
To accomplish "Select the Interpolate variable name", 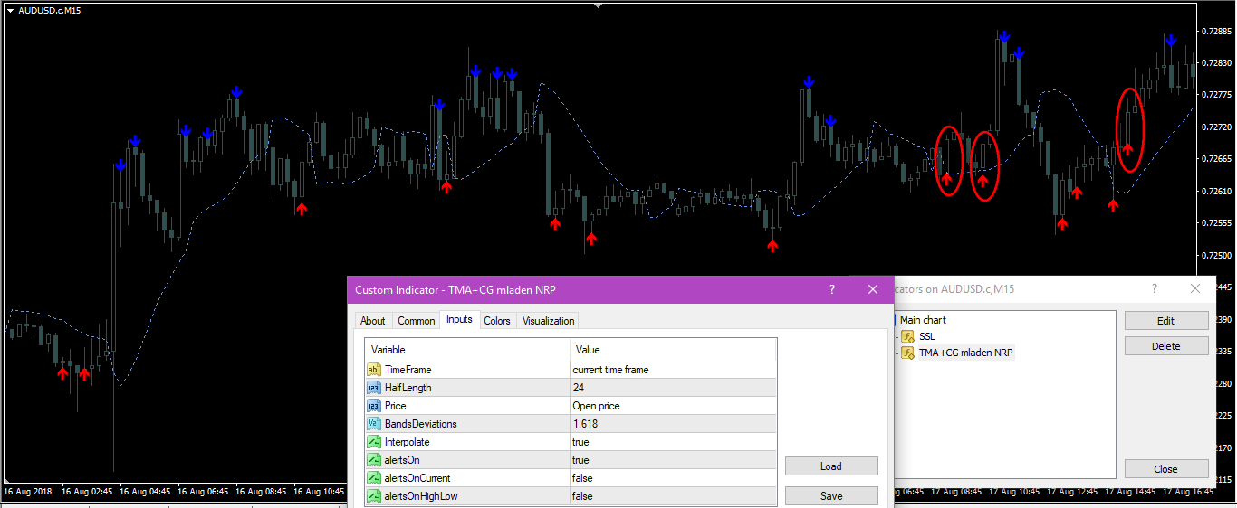I will (x=408, y=442).
